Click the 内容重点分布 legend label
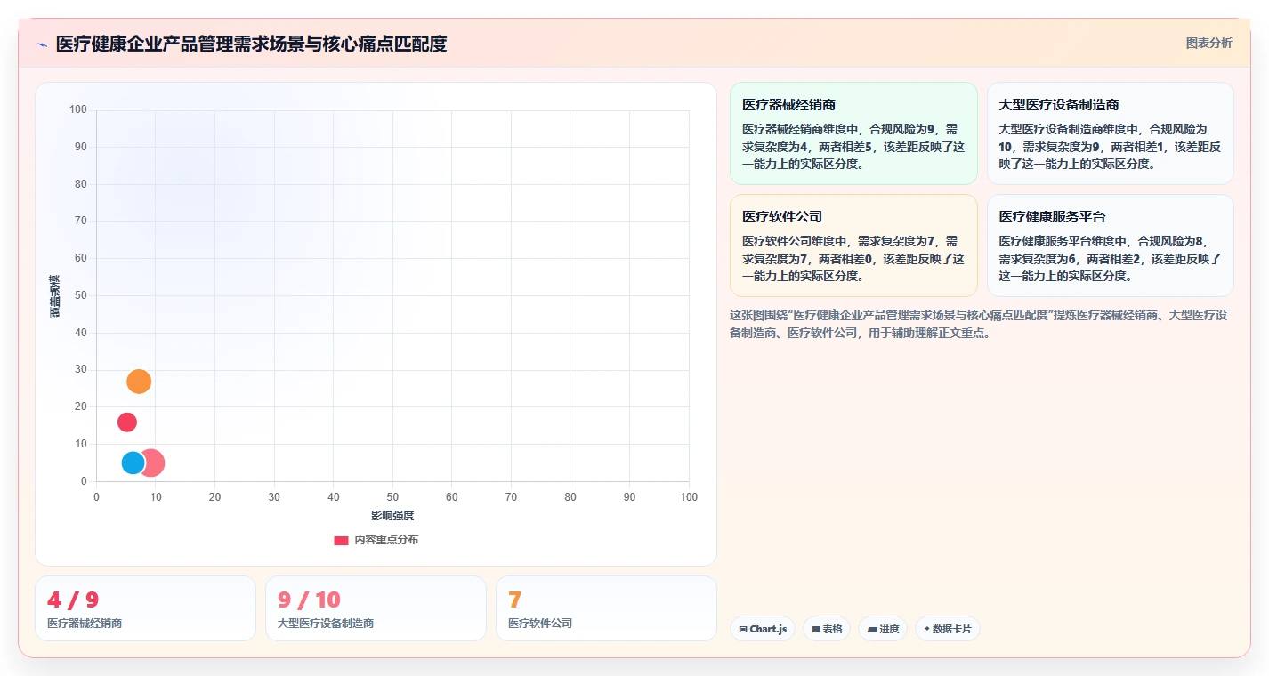 (x=386, y=540)
